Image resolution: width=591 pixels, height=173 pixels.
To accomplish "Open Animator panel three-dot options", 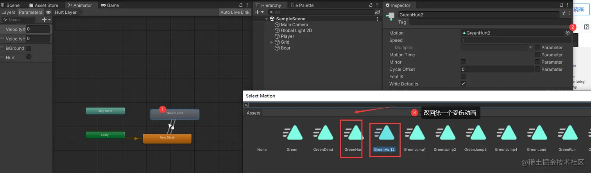I will 247,5.
